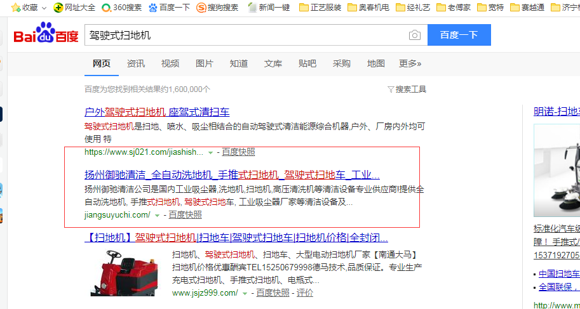Expand the 收藏 dropdown chevron
This screenshot has height=309, width=580.
[x=44, y=8]
